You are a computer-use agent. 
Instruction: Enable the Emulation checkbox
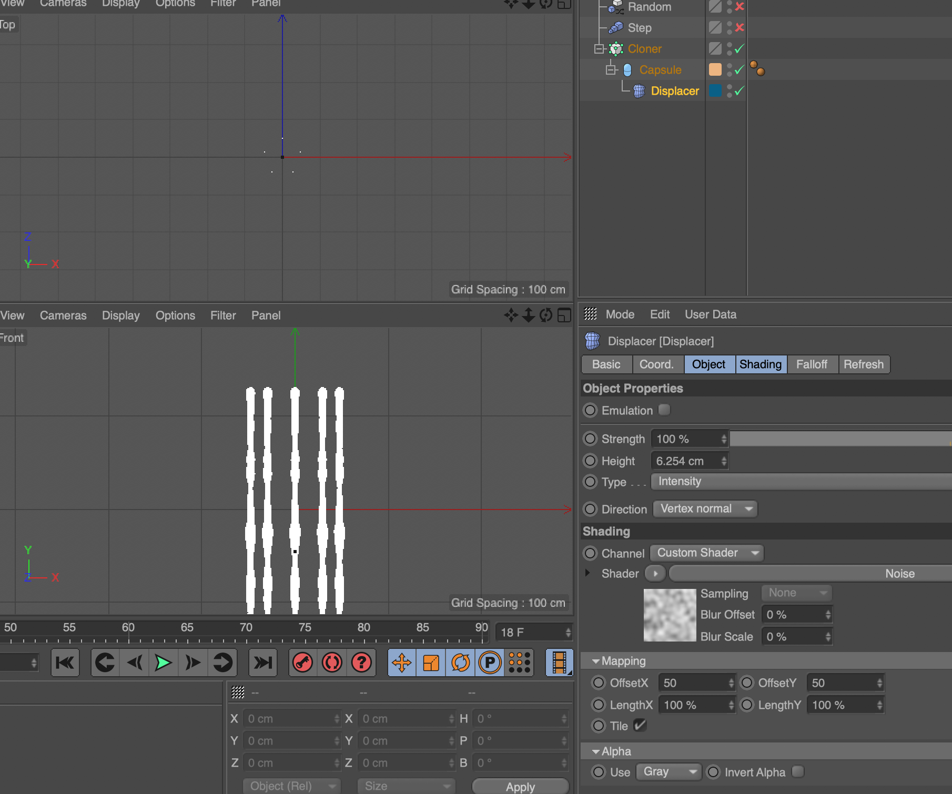664,410
